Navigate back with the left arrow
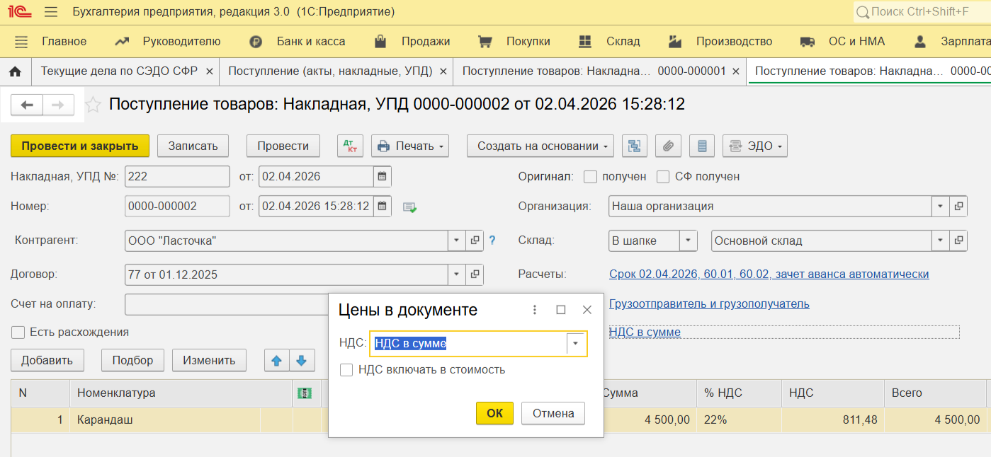 [27, 105]
